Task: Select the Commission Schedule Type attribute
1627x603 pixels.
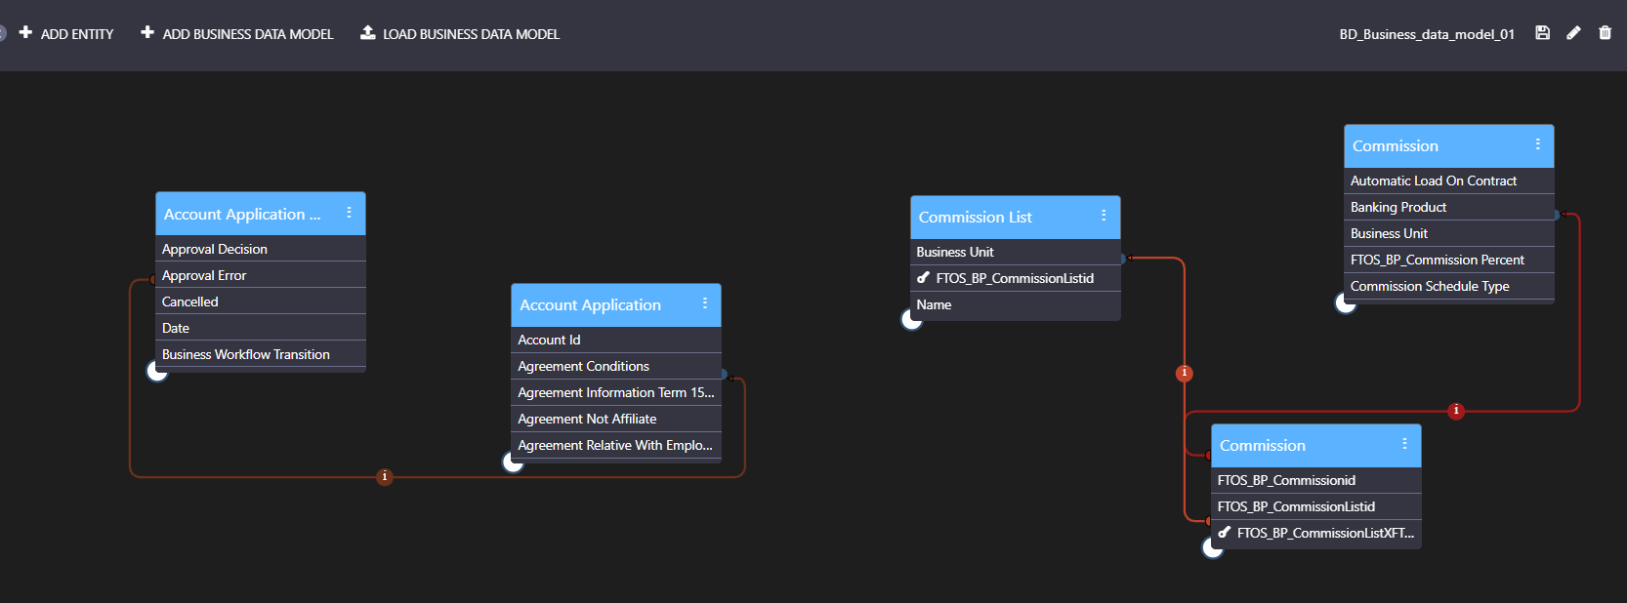Action: point(1429,286)
